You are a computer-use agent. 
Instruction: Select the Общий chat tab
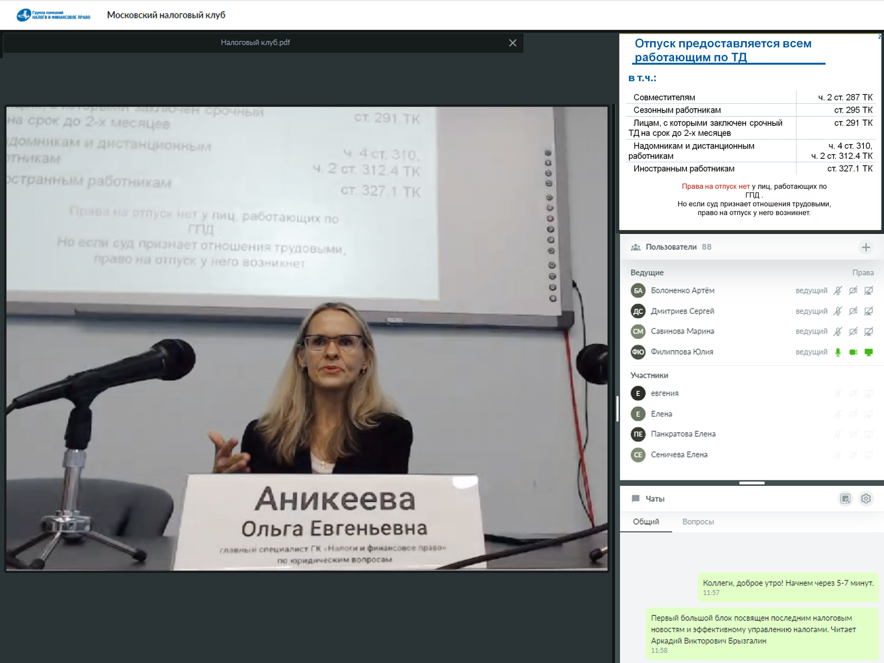coord(646,522)
